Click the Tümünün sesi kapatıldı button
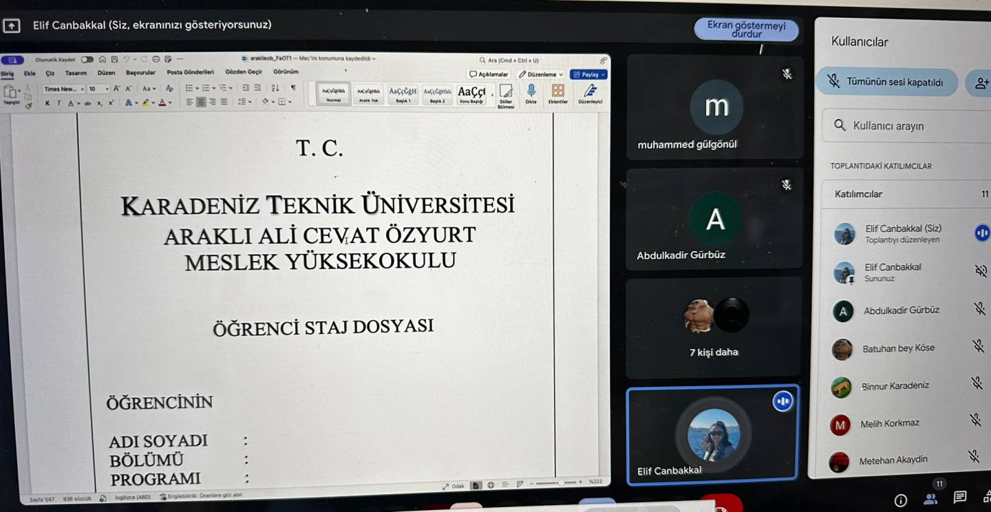This screenshot has width=991, height=512. coord(886,82)
